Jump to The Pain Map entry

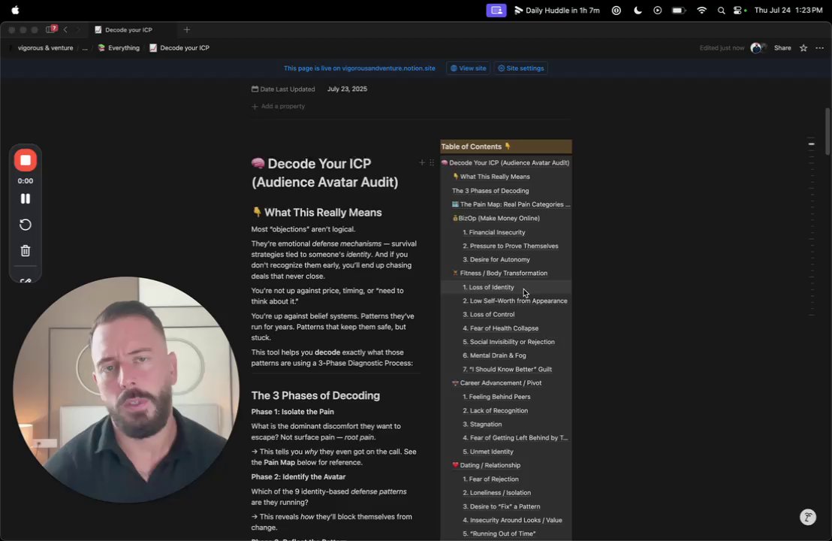point(511,204)
